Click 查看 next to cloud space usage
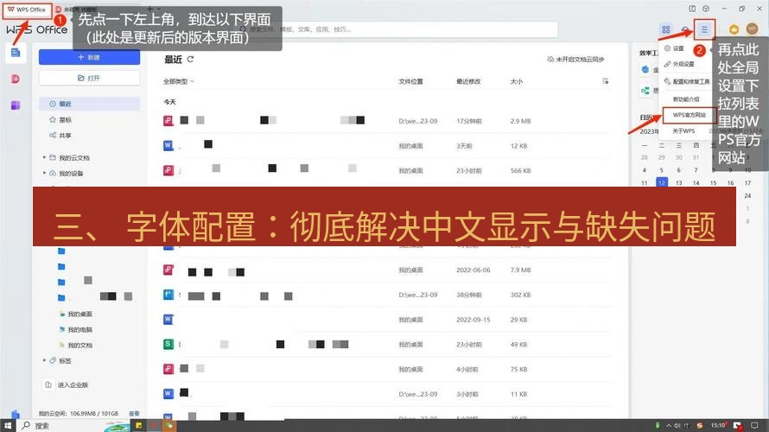 click(134, 414)
